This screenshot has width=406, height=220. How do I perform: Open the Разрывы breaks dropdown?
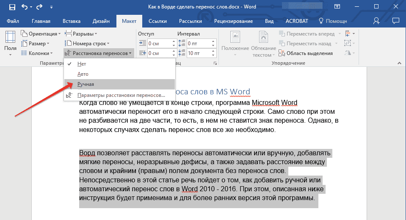81,34
